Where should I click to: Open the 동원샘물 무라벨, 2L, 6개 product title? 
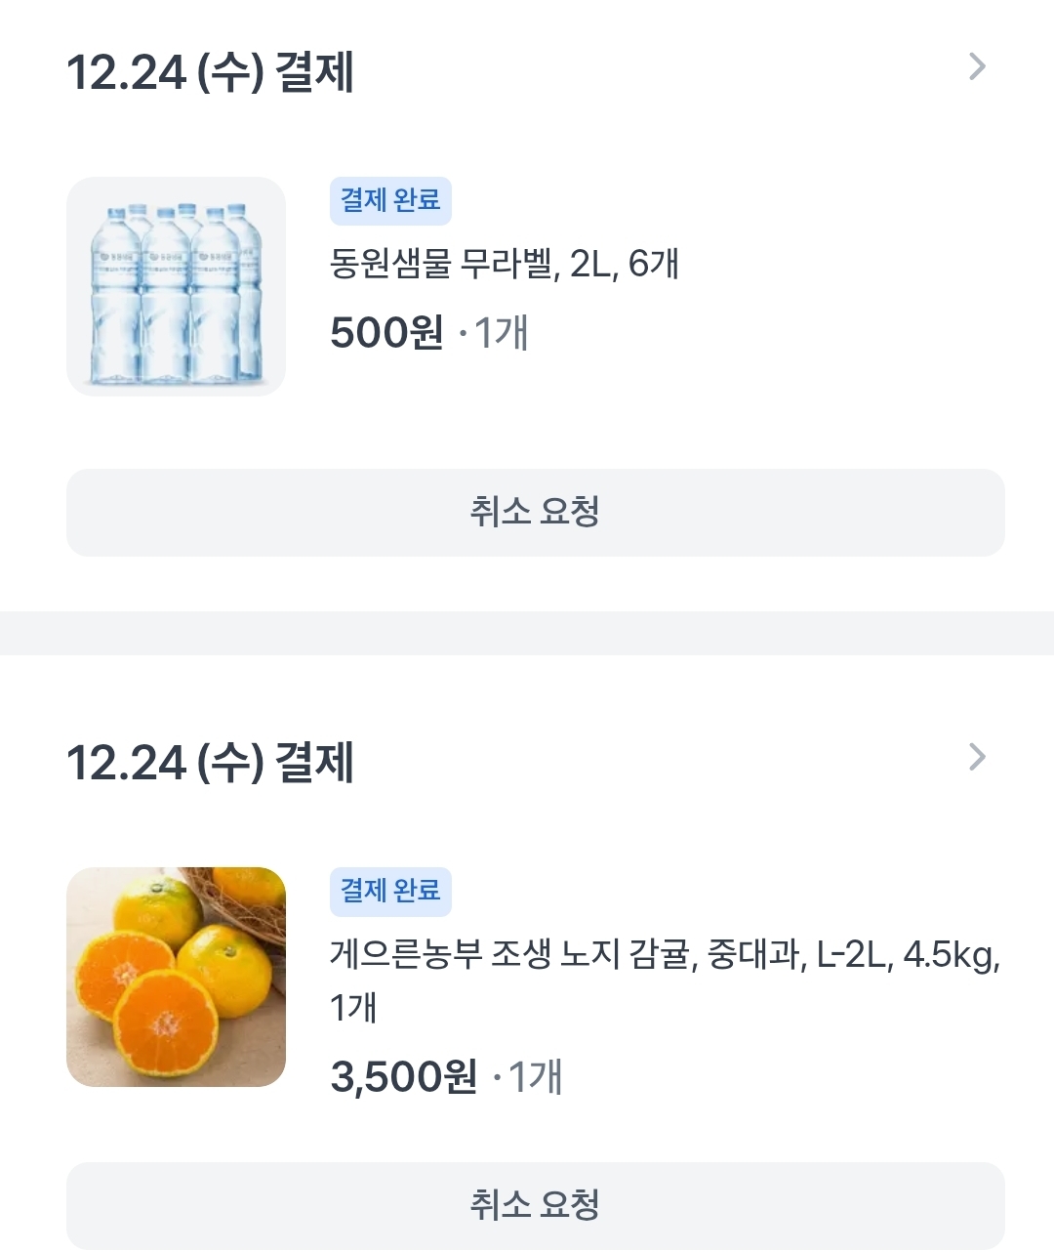point(504,265)
